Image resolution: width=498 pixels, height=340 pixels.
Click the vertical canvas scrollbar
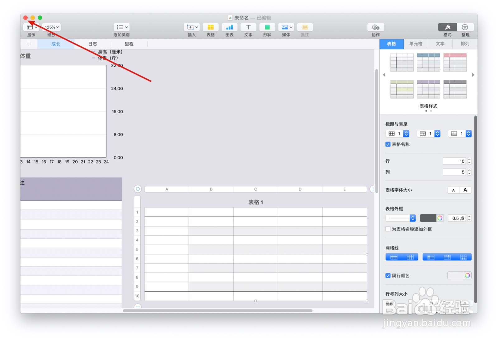377,131
